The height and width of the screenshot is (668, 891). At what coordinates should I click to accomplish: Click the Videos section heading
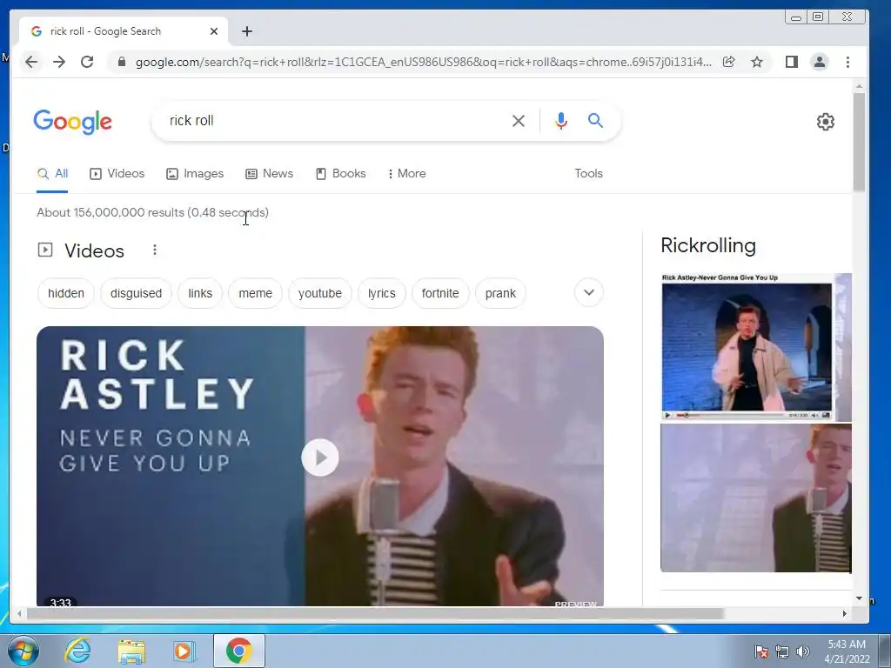(94, 250)
